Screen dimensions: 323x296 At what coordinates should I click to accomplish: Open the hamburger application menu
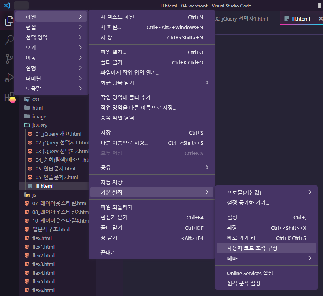pos(21,6)
